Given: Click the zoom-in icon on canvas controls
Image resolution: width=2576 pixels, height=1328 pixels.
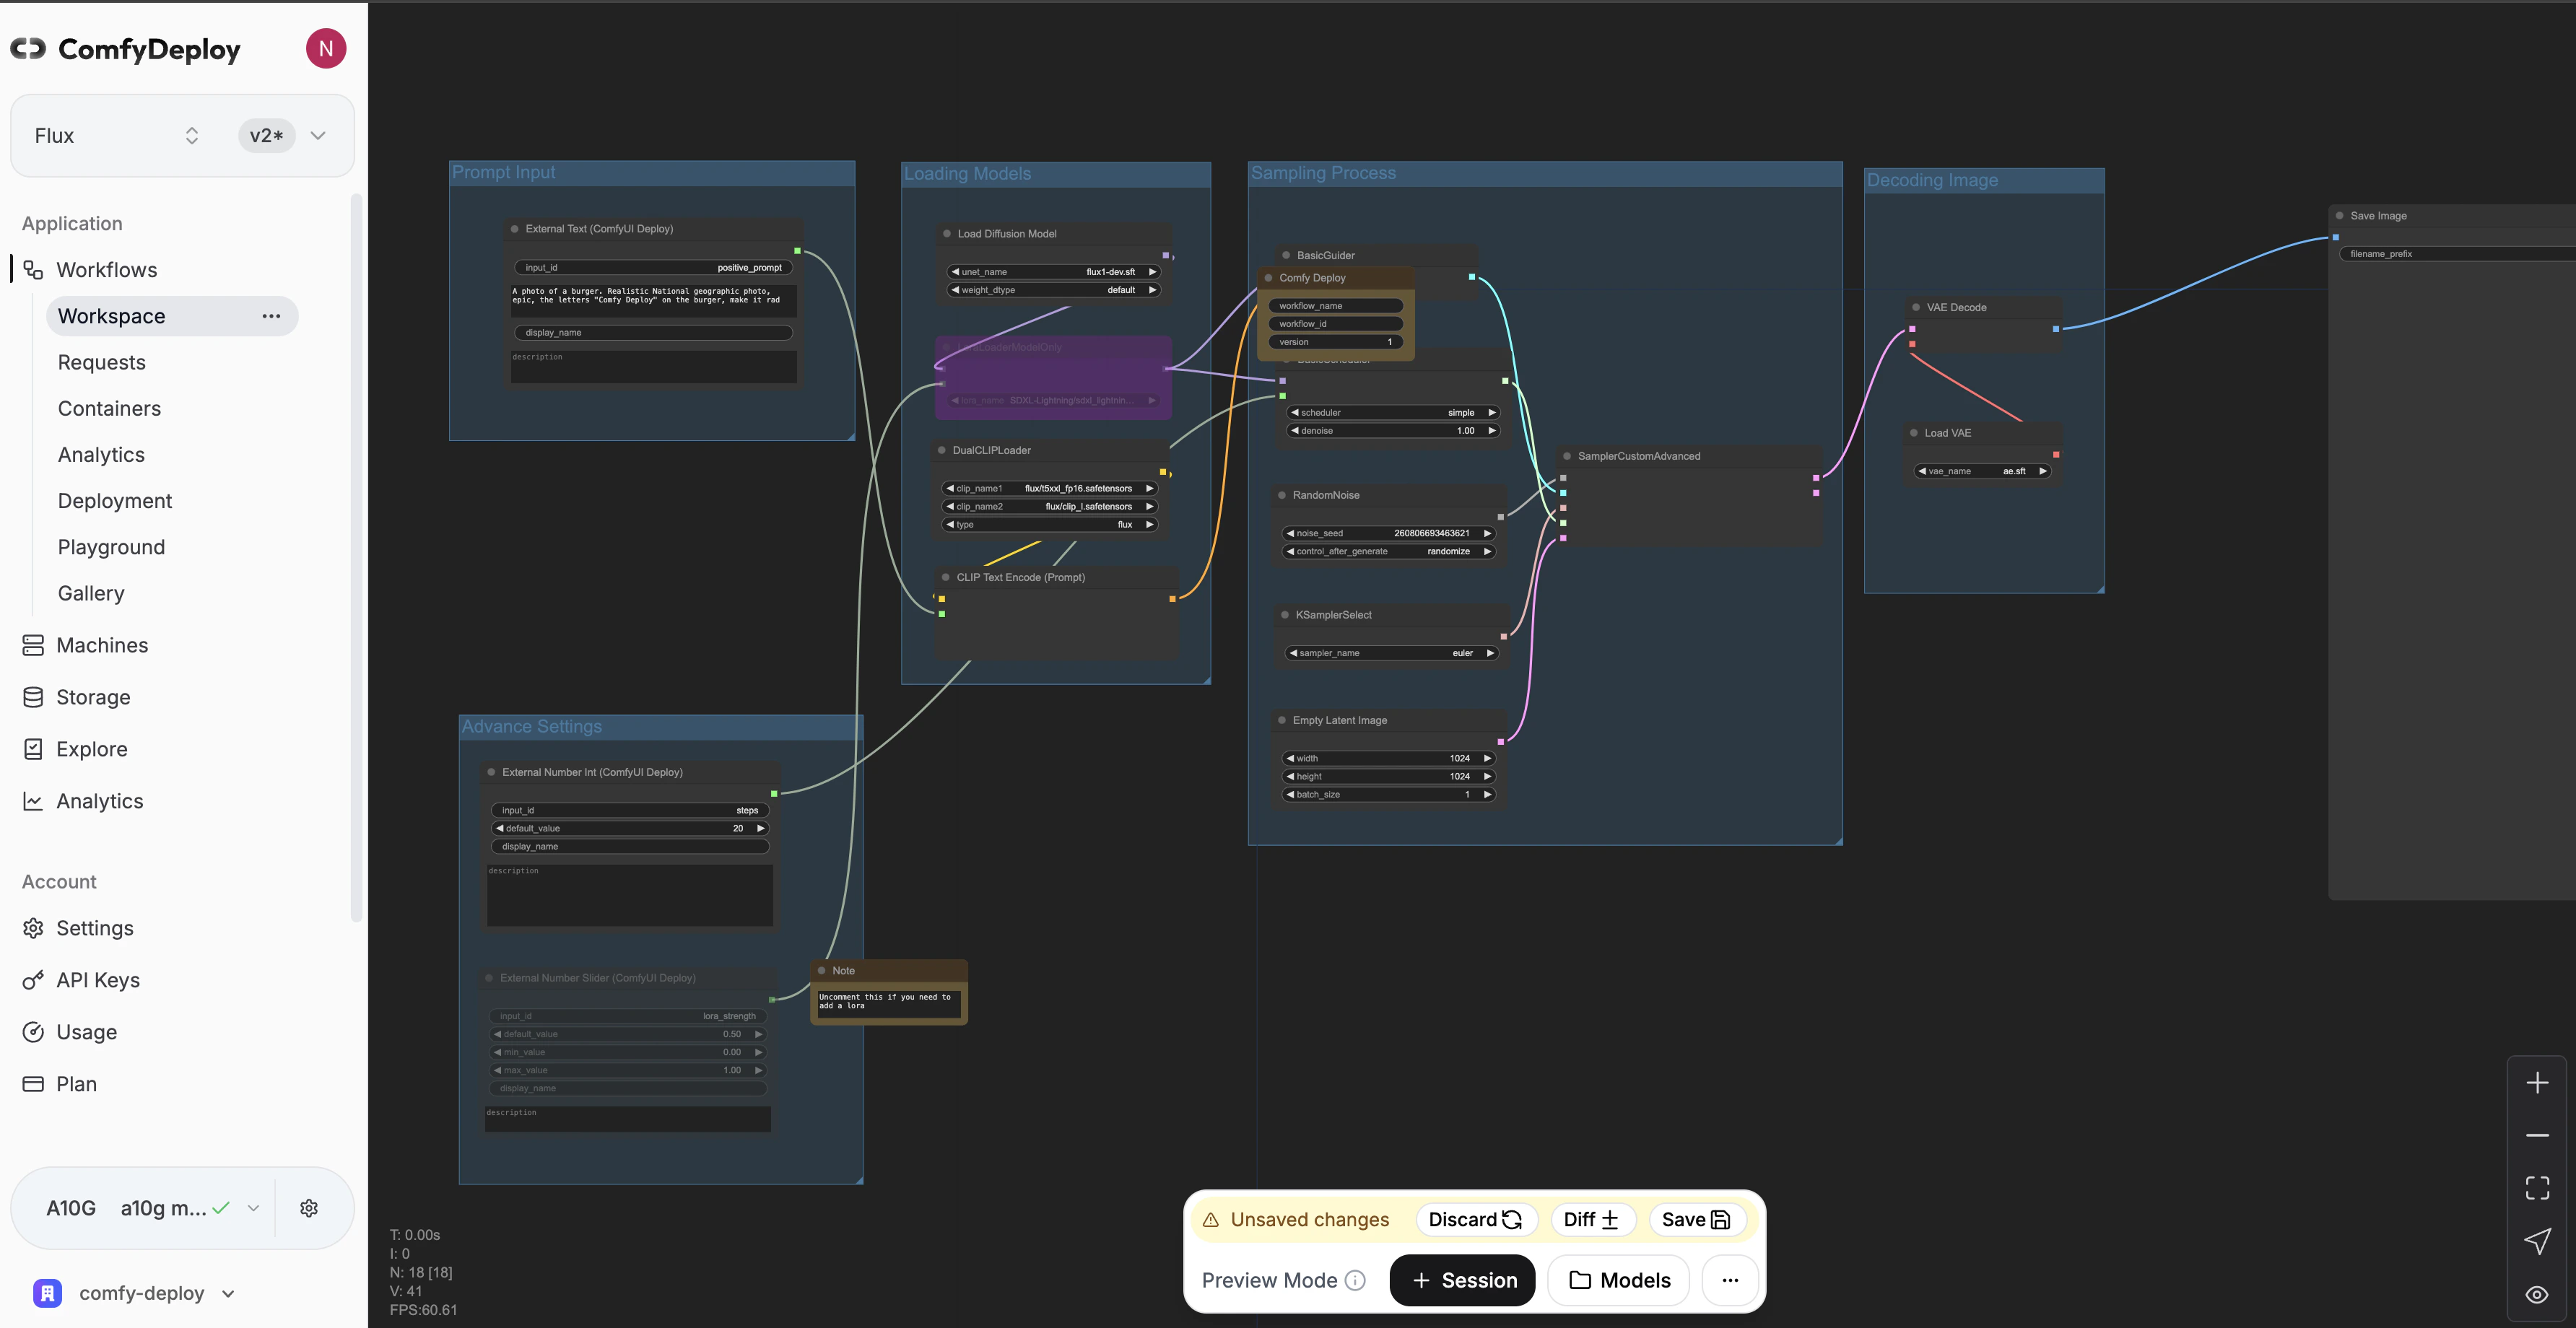Looking at the screenshot, I should (2538, 1082).
